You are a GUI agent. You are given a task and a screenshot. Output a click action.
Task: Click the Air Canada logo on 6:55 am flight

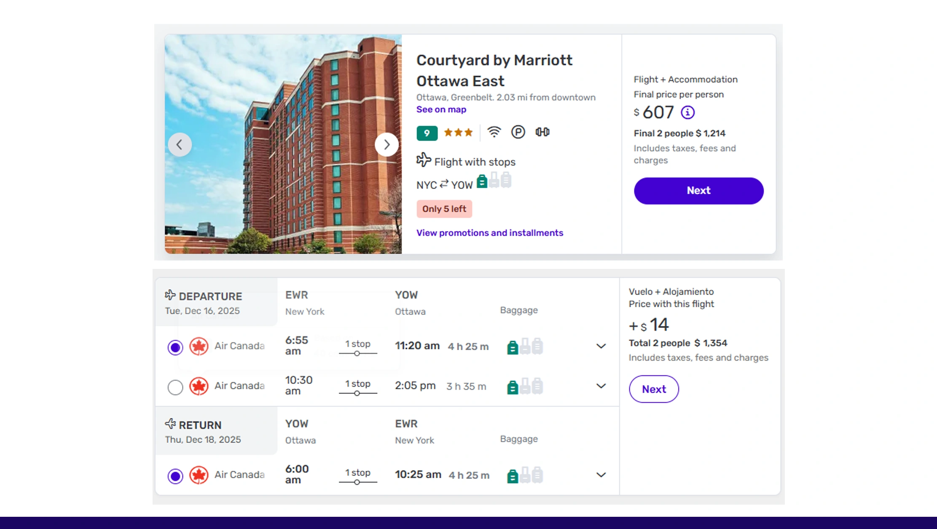(x=199, y=346)
